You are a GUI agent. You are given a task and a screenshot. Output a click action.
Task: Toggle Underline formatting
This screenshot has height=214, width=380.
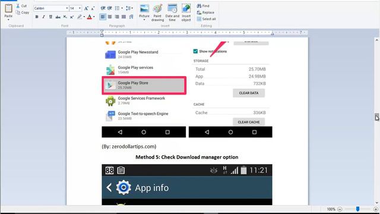50,17
